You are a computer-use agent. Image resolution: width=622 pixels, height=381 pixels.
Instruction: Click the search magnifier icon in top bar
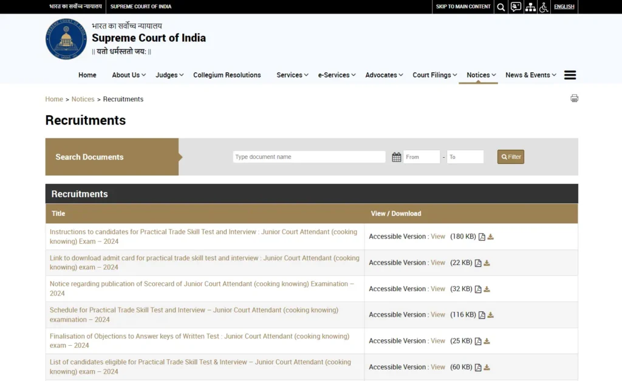[x=501, y=7]
